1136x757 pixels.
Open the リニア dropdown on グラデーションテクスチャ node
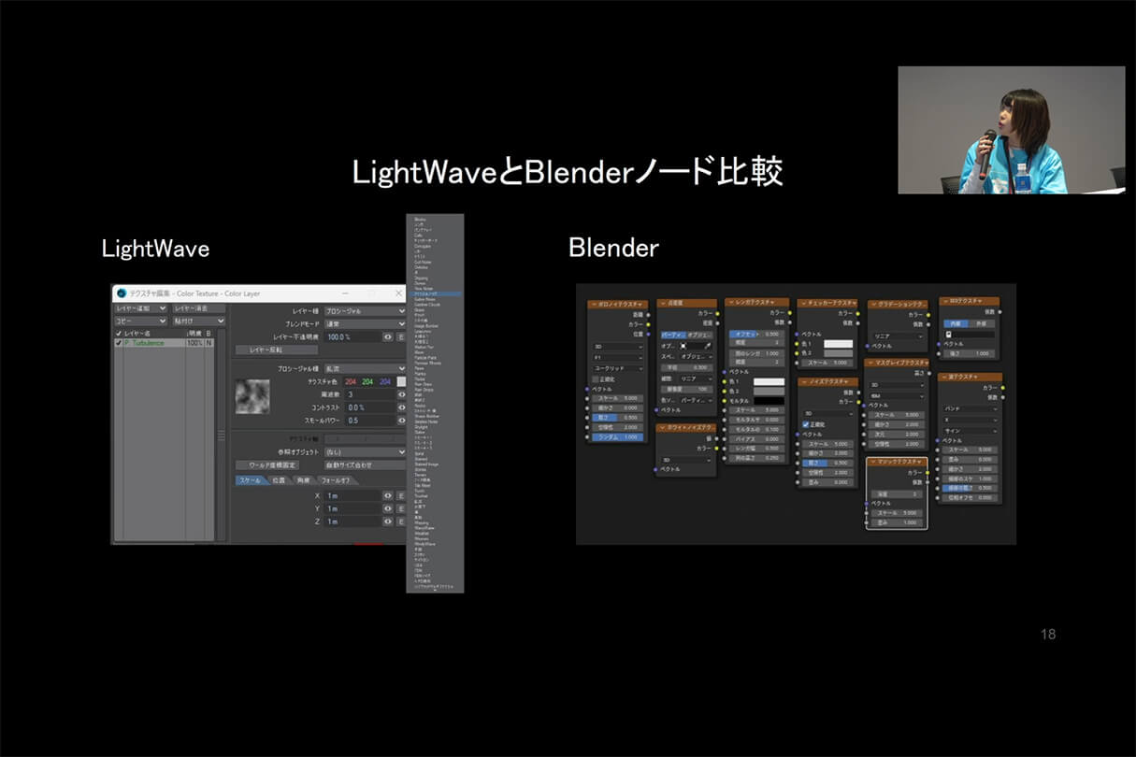pyautogui.click(x=898, y=336)
